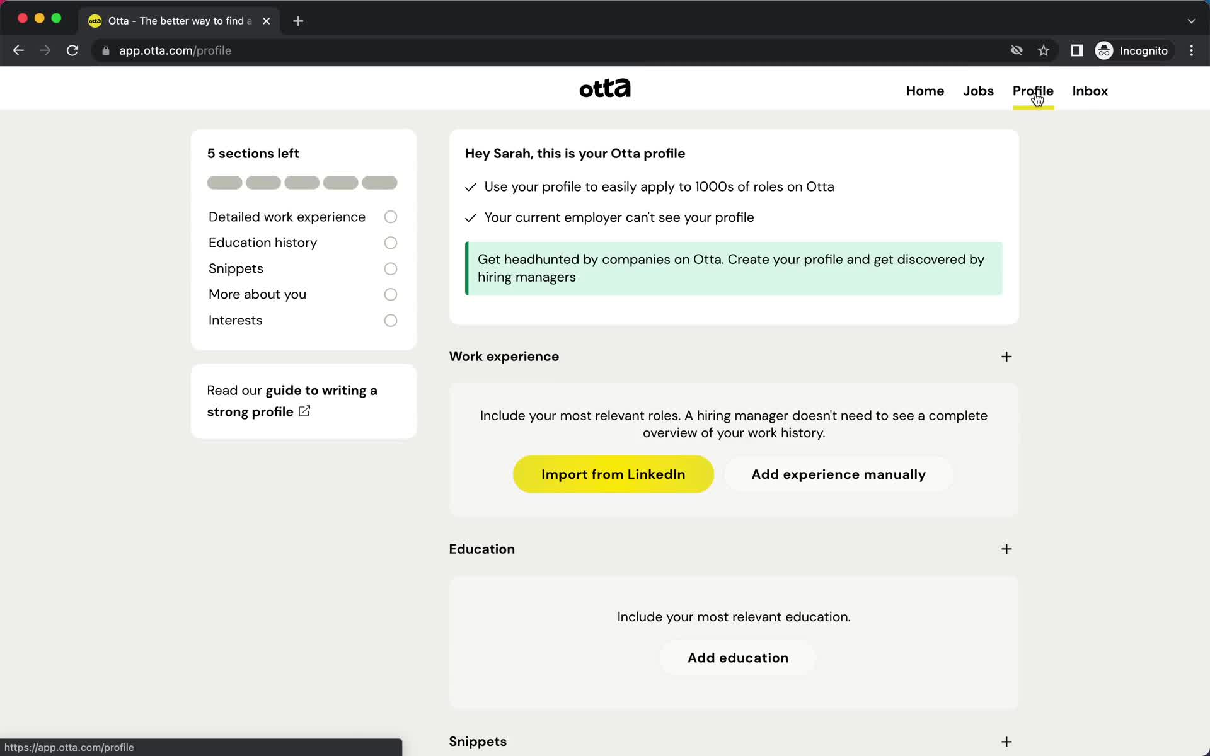Click the Incognito profile icon in browser
The width and height of the screenshot is (1210, 756).
tap(1103, 50)
